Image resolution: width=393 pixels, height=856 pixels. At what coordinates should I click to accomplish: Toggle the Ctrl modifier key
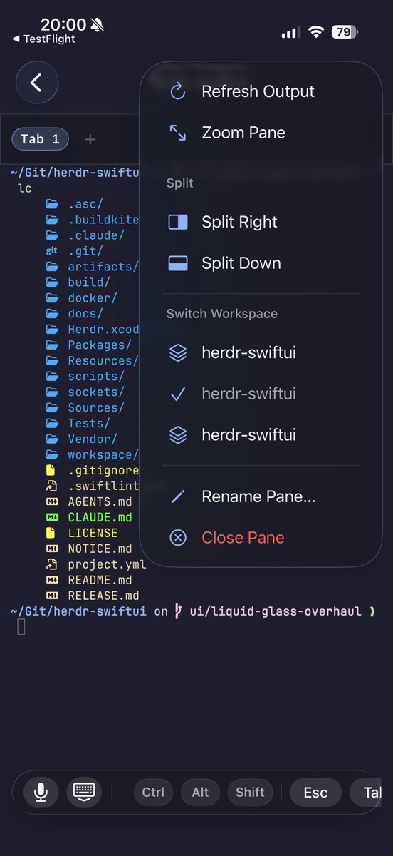click(x=153, y=792)
